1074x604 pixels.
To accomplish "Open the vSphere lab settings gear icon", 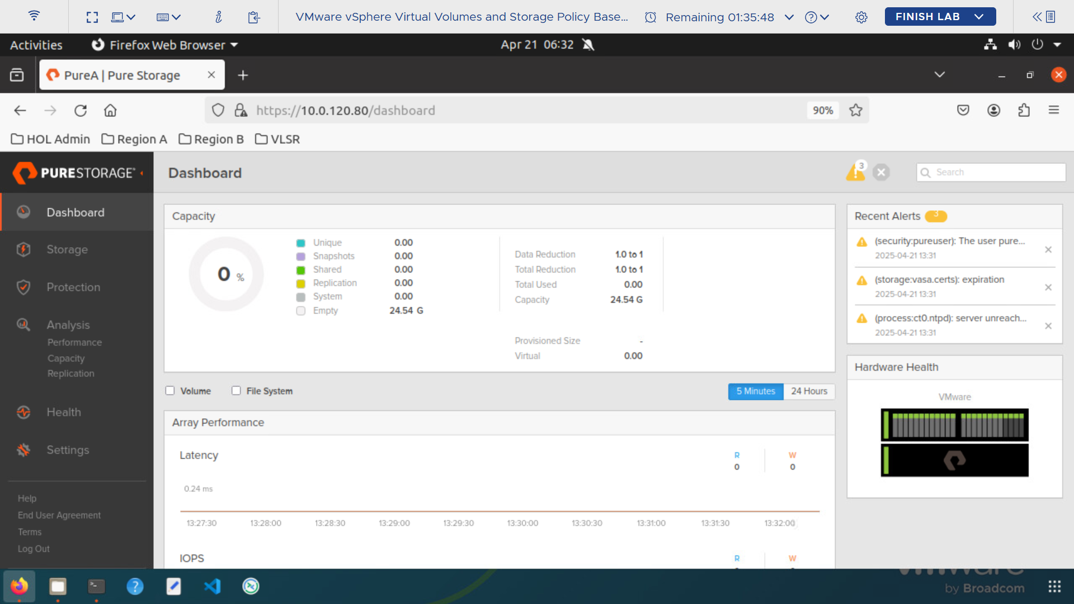I will [x=861, y=17].
